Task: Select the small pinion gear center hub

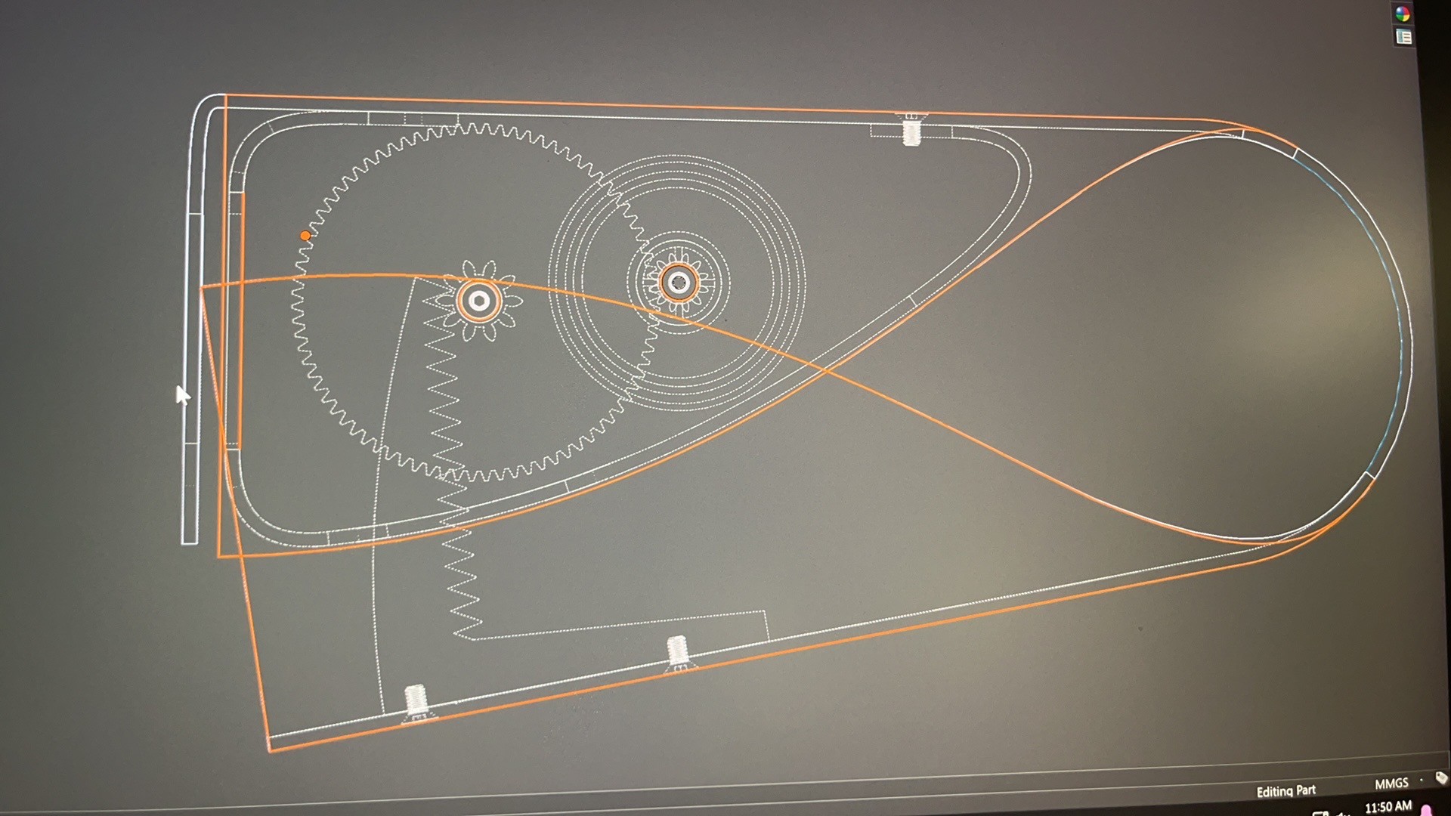Action: [479, 301]
